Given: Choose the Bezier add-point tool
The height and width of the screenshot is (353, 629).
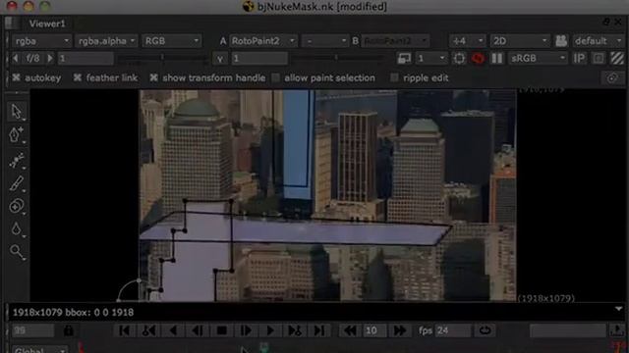Looking at the screenshot, I should 16,135.
